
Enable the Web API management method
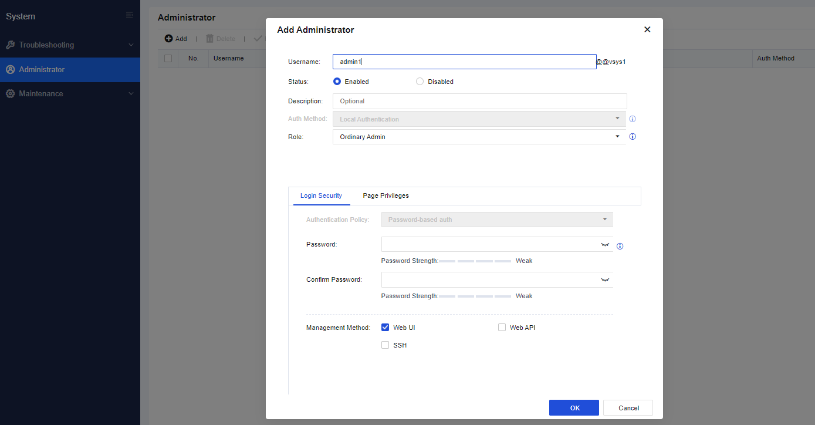point(502,328)
